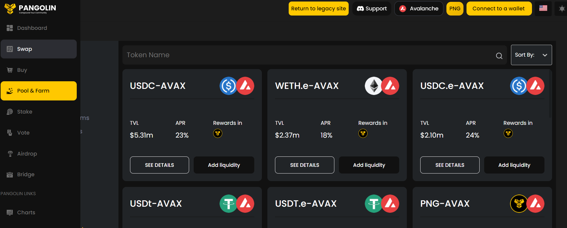This screenshot has height=228, width=567.
Task: Click USDC token icon on USDC-AVAX card
Action: pos(228,86)
